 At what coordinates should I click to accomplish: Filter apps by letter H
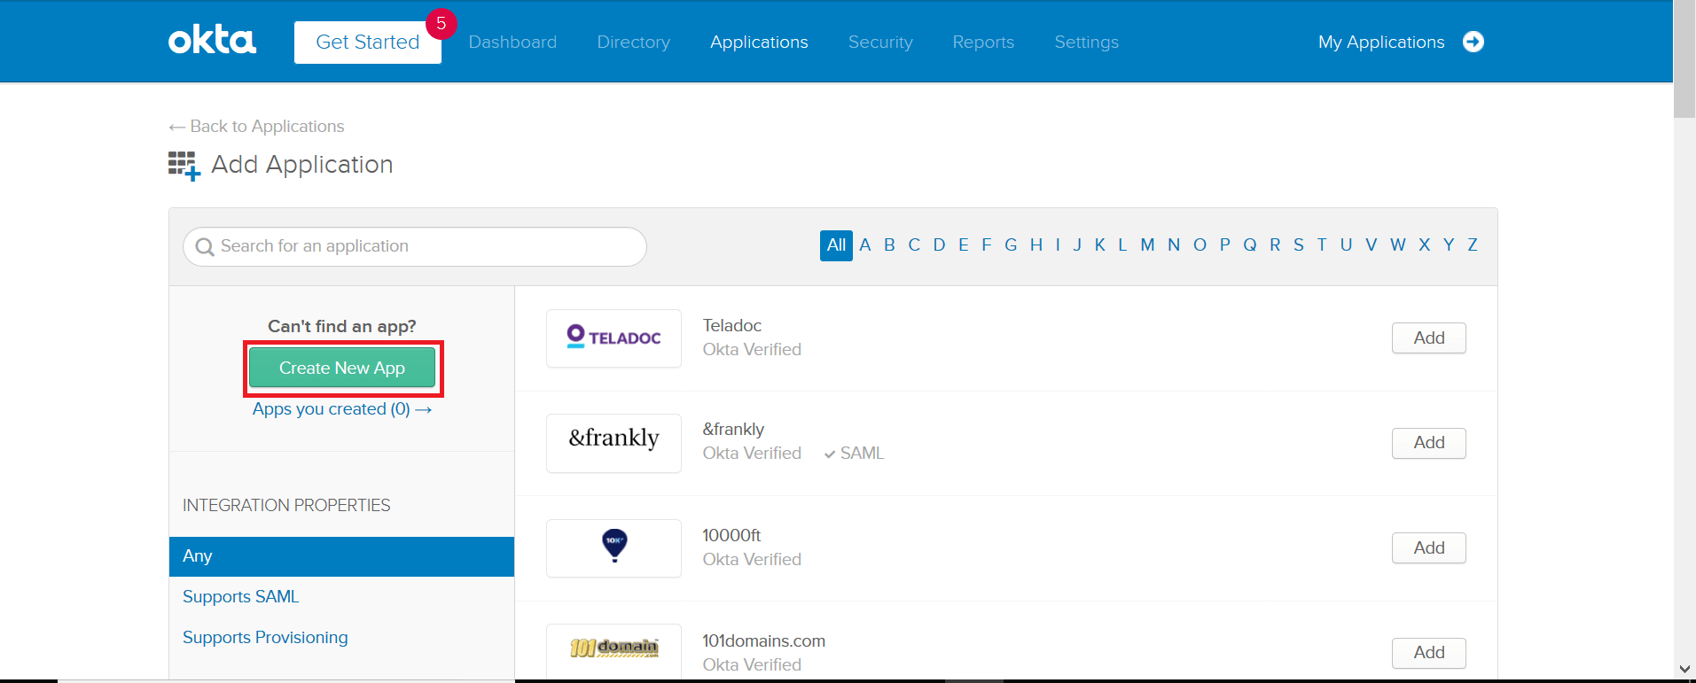[x=1036, y=245]
